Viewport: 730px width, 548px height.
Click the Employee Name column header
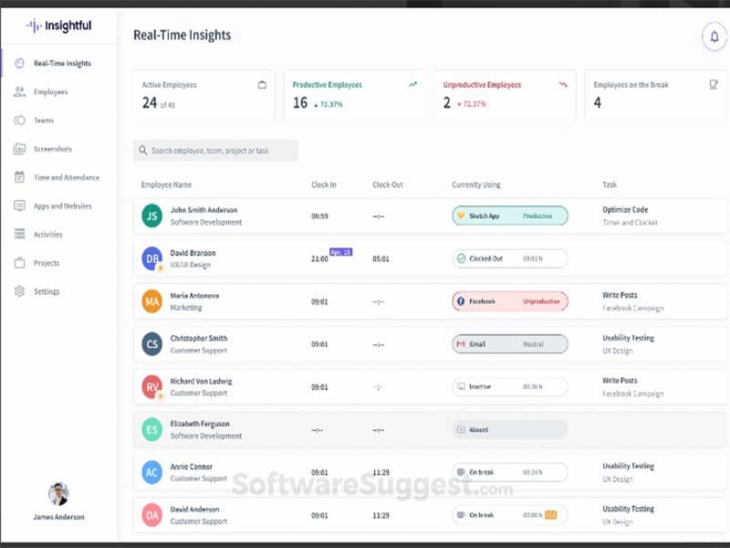click(x=166, y=184)
